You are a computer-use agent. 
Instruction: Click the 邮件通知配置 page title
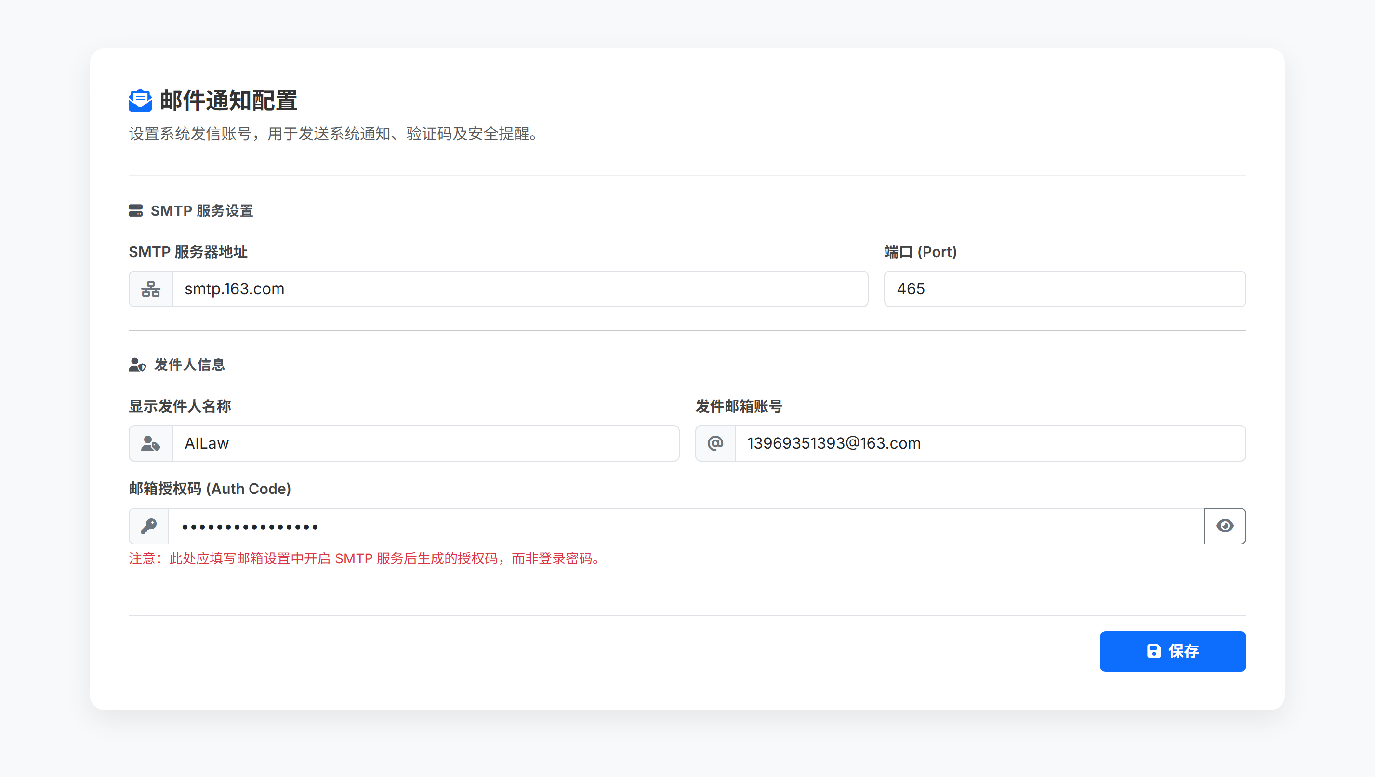pos(228,100)
